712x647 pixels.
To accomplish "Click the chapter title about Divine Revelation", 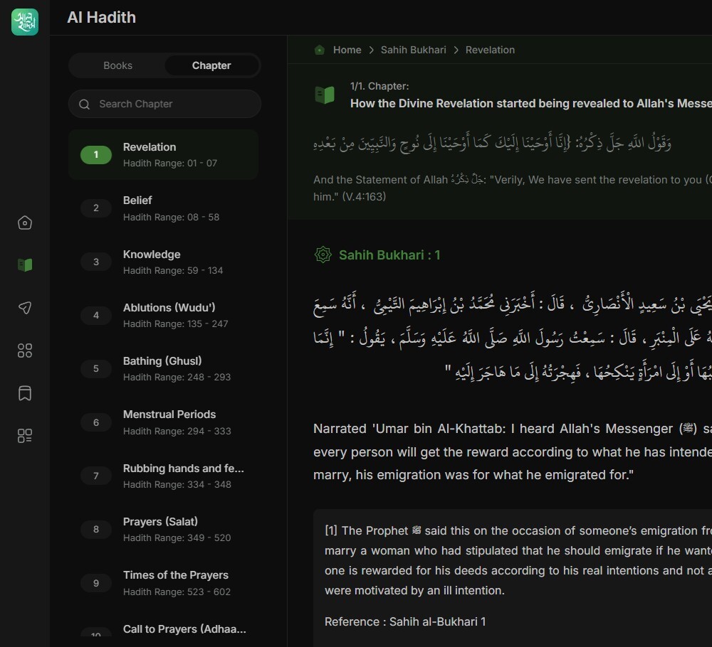I will 531,103.
